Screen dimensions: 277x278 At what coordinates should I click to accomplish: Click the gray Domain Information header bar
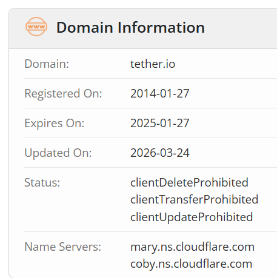point(143,28)
